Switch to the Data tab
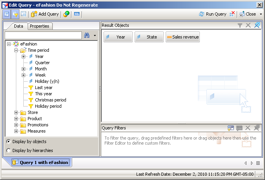Image resolution: width=265 pixels, height=180 pixels. (x=18, y=26)
